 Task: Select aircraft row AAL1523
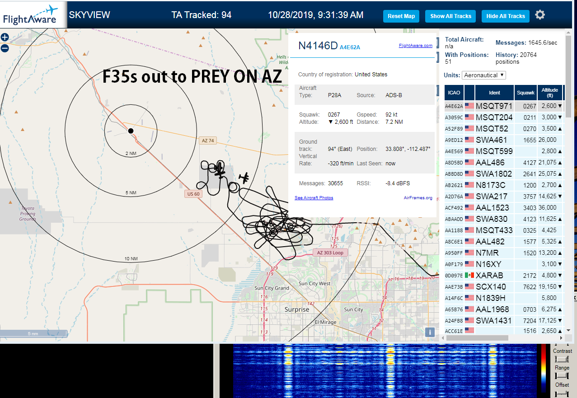click(503, 208)
